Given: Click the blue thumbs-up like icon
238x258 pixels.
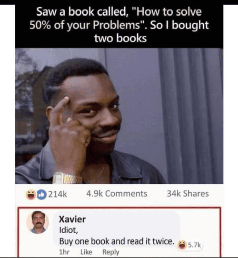Looking at the screenshot, I should coord(41,195).
